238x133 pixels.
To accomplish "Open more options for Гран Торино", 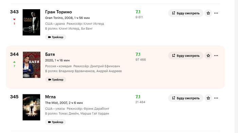I will [x=216, y=13].
